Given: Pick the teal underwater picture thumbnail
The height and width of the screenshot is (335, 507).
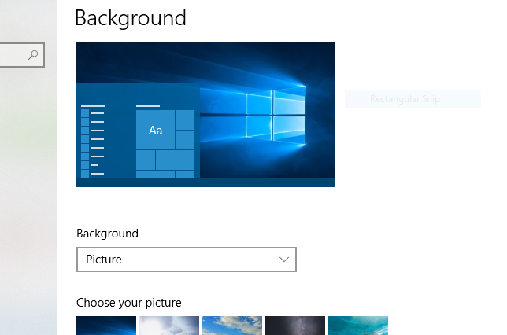Looking at the screenshot, I should coord(358,326).
